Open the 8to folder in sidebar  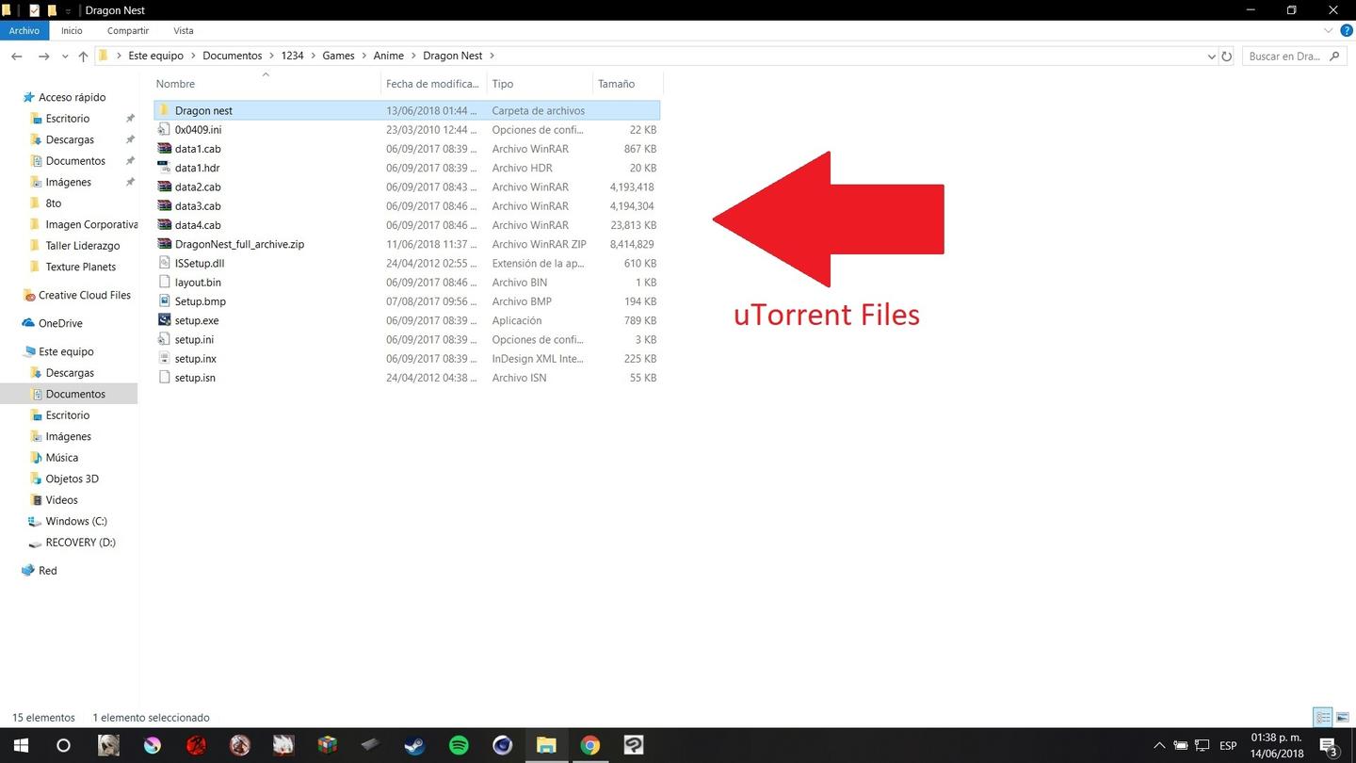(53, 203)
